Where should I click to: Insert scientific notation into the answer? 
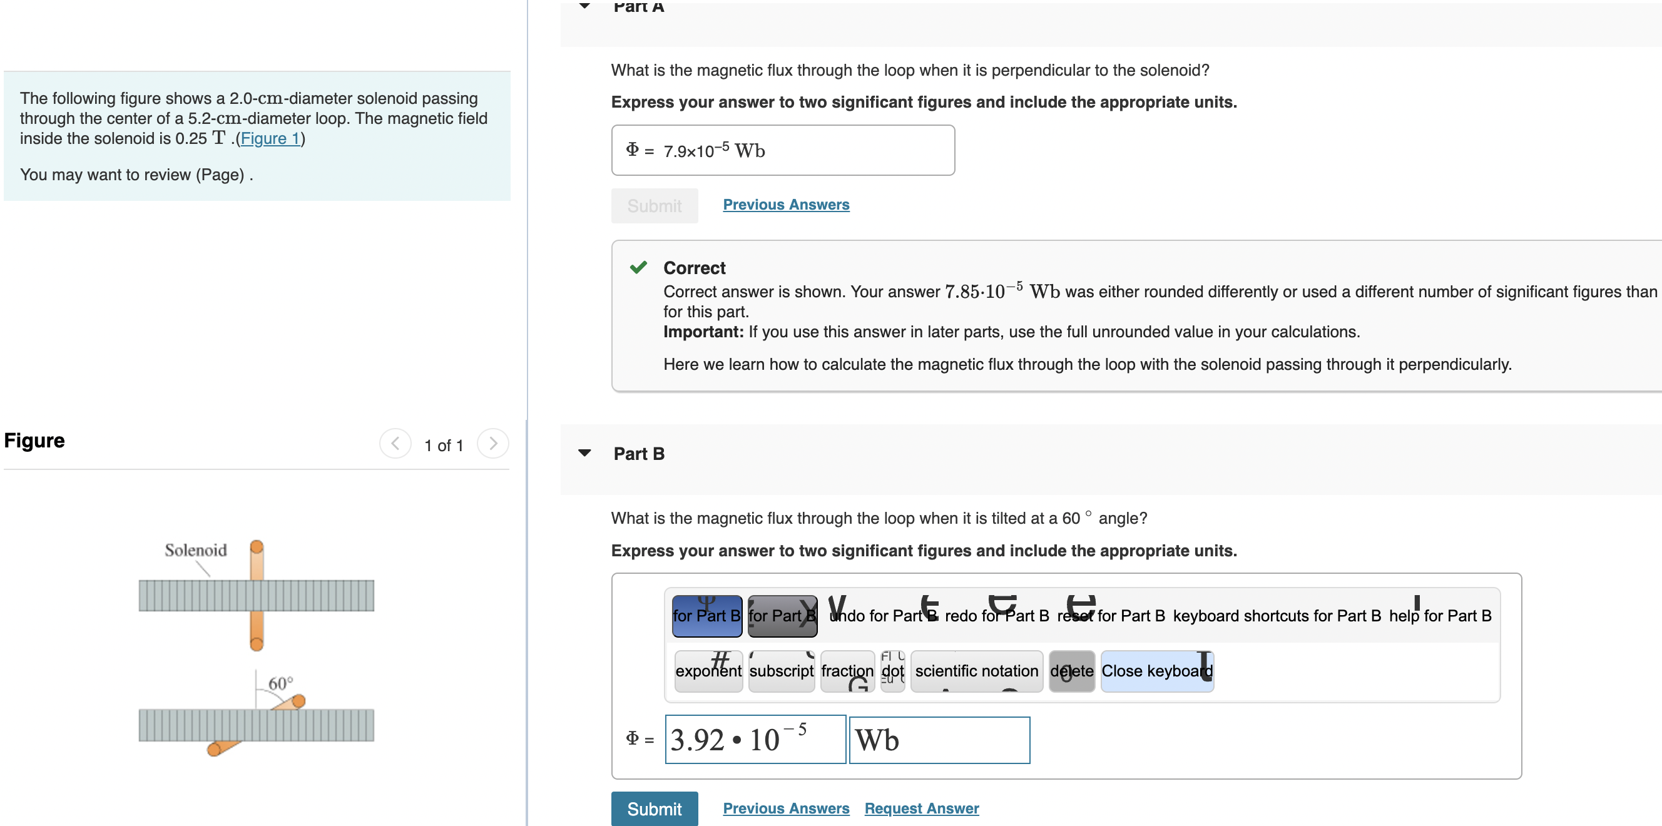click(x=976, y=670)
